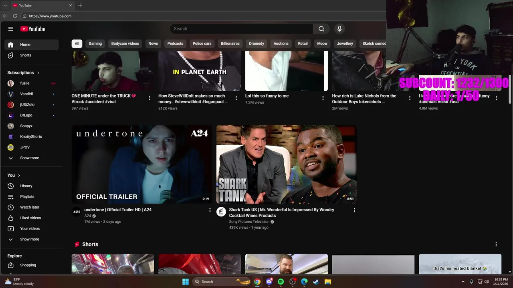Open Home in the sidebar
Screen dimensions: 513x288
click(x=32, y=44)
